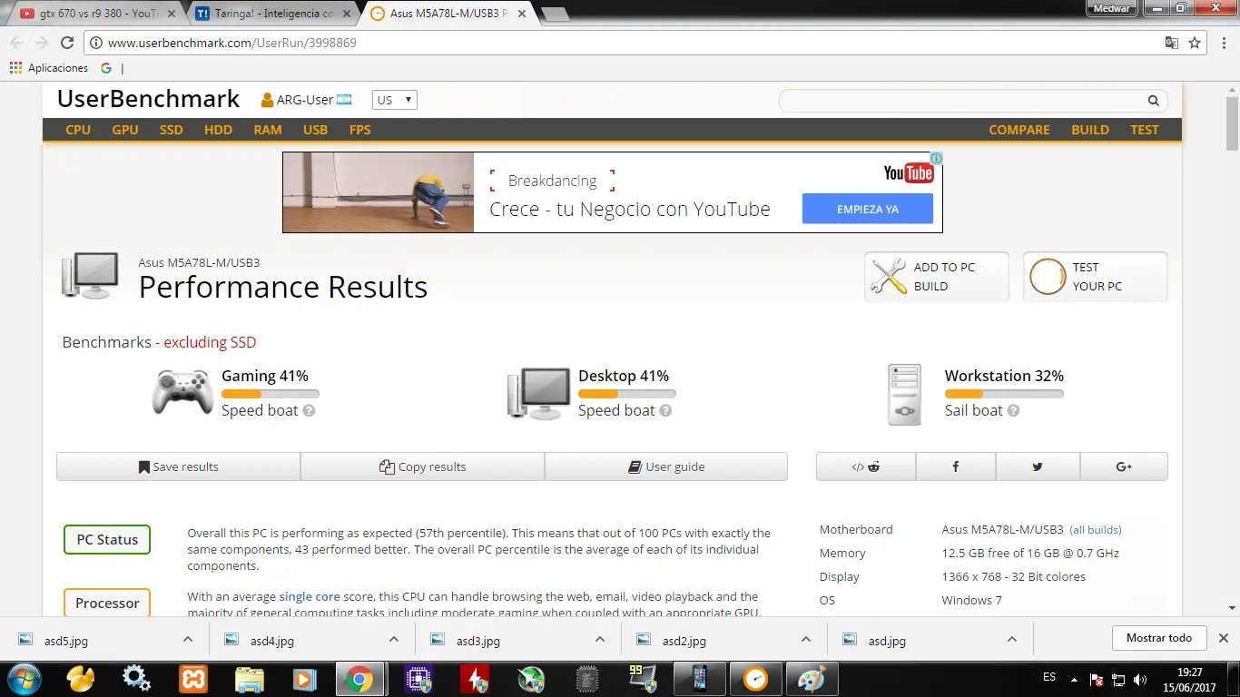Click the PC Status button
The height and width of the screenshot is (697, 1240).
click(107, 539)
